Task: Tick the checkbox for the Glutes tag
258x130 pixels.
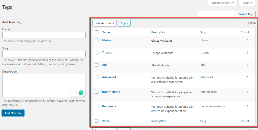Action: click(96, 40)
